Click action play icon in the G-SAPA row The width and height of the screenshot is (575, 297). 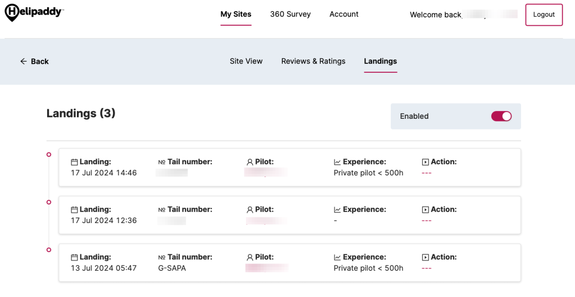[426, 257]
